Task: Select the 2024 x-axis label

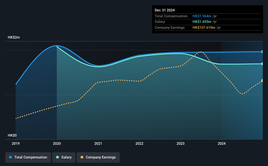Action: pyautogui.click(x=222, y=143)
